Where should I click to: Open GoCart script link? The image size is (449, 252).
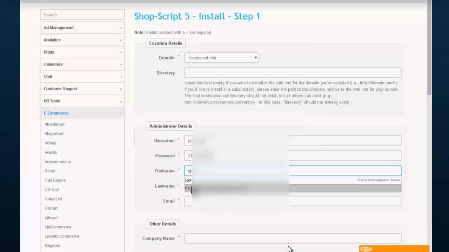(x=51, y=208)
